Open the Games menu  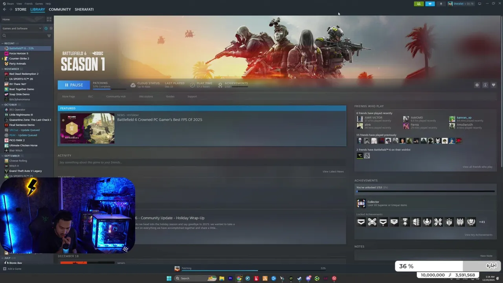[39, 4]
